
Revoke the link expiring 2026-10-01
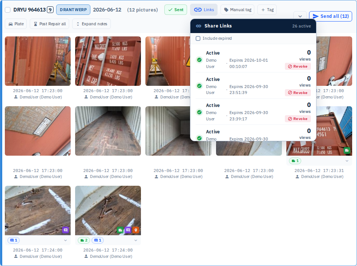pos(298,66)
